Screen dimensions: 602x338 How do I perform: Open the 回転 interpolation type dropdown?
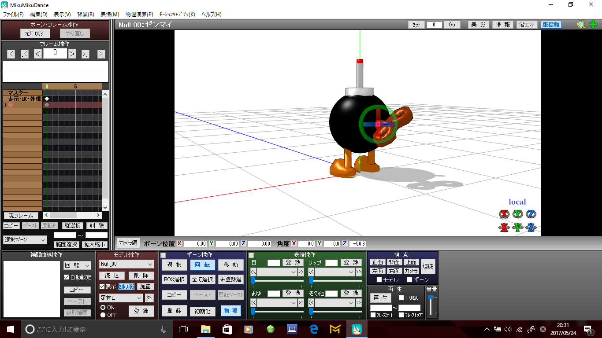pos(77,265)
